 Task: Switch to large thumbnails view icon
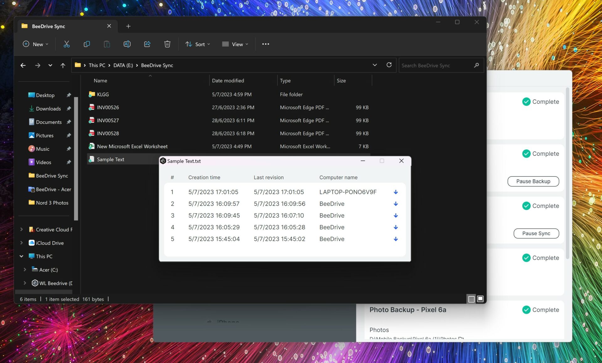click(x=480, y=299)
